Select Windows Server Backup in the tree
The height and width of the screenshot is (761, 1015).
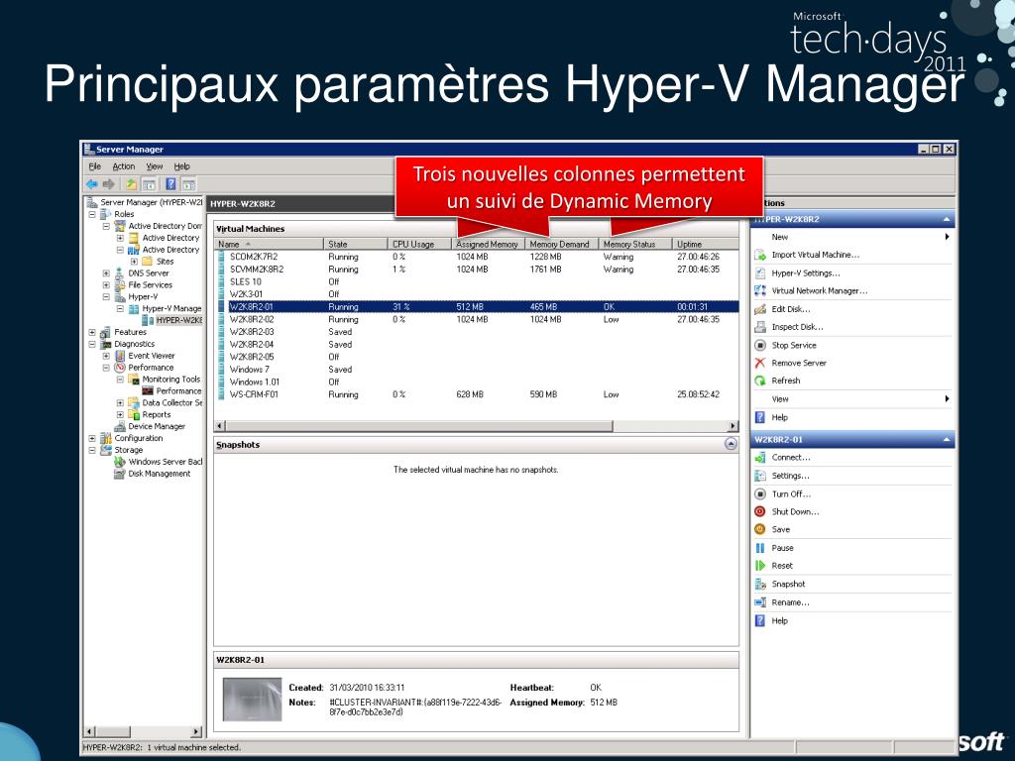point(166,462)
